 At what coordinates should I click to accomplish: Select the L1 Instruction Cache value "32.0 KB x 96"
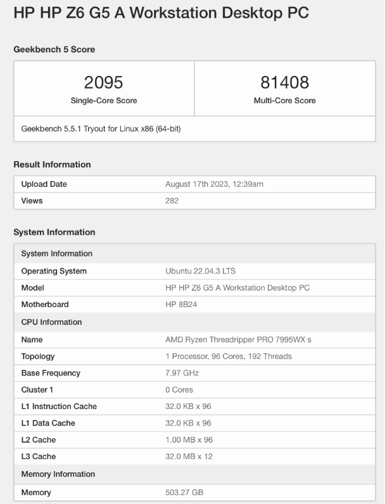click(x=188, y=406)
